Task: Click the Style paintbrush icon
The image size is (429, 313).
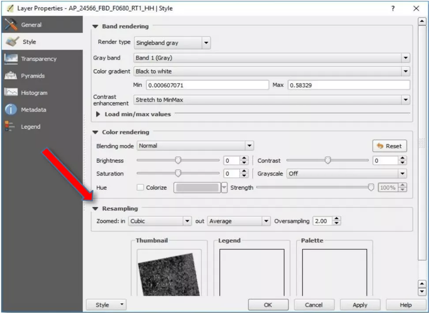Action: click(x=12, y=41)
